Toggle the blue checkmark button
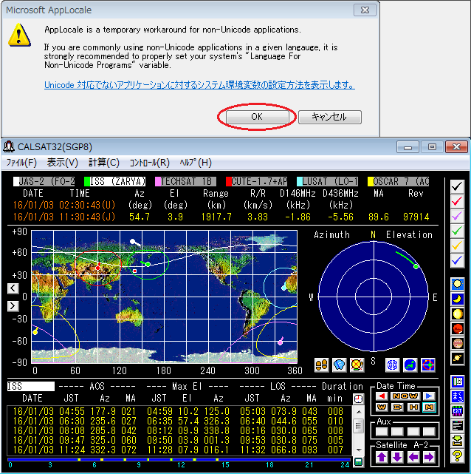This screenshot has width=471, height=474. [458, 260]
